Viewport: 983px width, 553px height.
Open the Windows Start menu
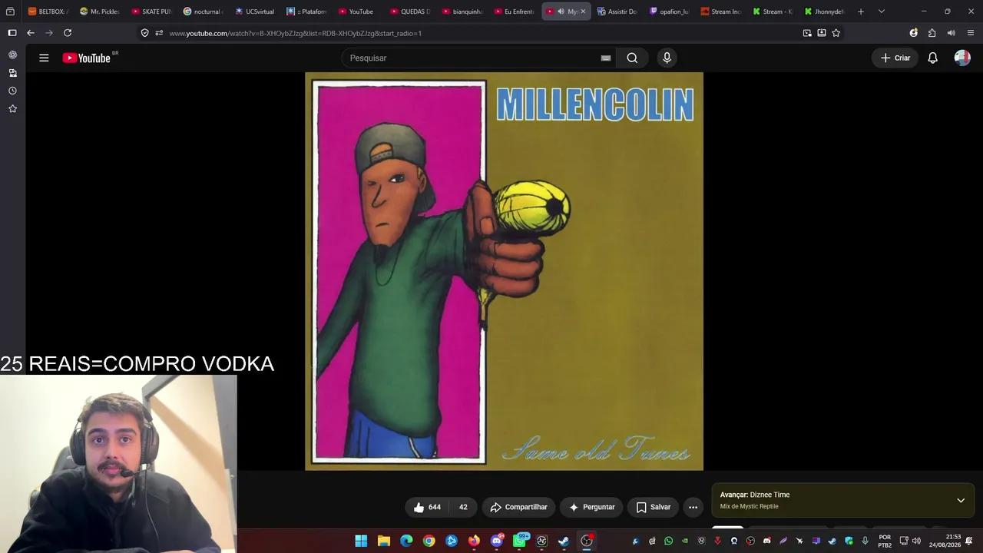361,541
